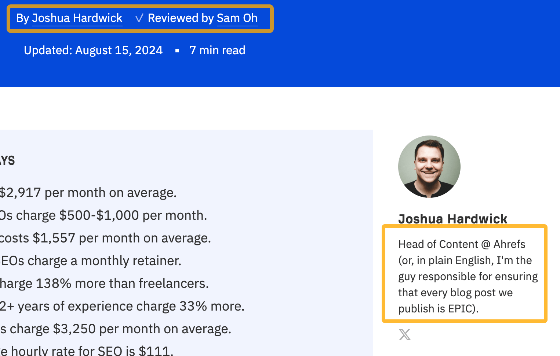Click the 138% more than freelancers line
Screen dimensions: 560x356
[104, 283]
